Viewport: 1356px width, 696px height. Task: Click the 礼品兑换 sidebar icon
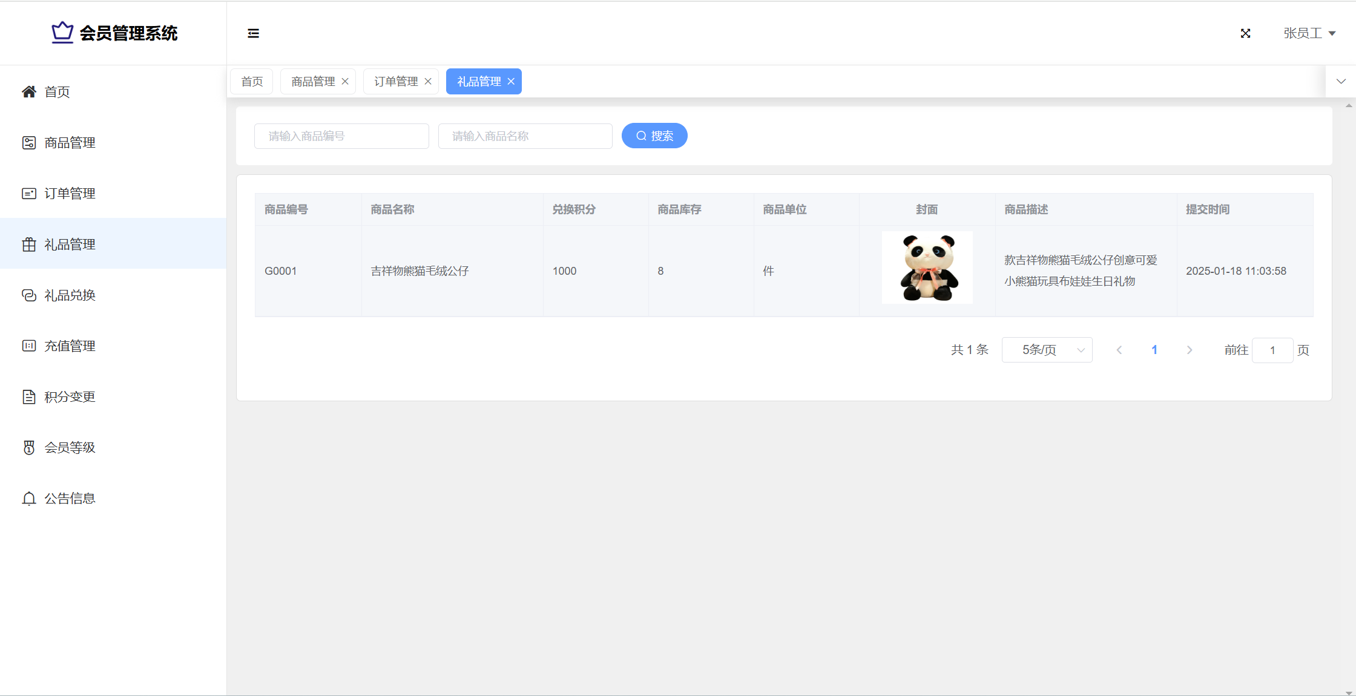29,295
